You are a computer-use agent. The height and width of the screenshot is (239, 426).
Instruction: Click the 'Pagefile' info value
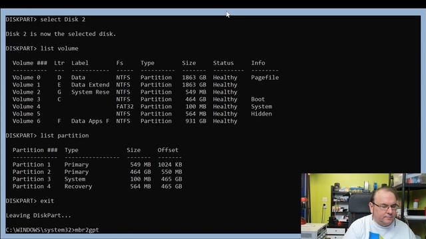pos(265,78)
